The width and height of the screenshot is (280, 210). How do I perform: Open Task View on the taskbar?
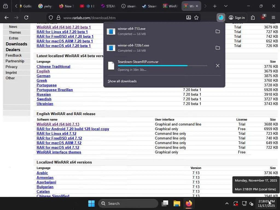point(165,203)
